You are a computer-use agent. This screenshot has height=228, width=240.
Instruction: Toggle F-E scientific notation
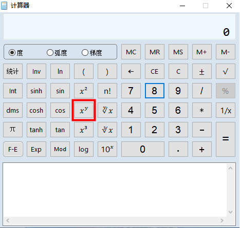(x=13, y=149)
